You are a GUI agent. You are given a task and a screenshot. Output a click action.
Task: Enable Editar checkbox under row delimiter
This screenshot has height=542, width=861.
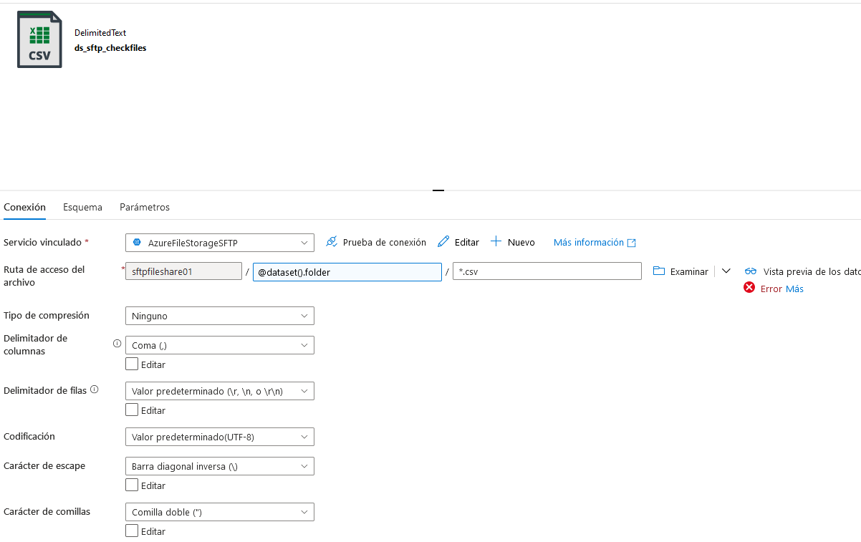[132, 410]
